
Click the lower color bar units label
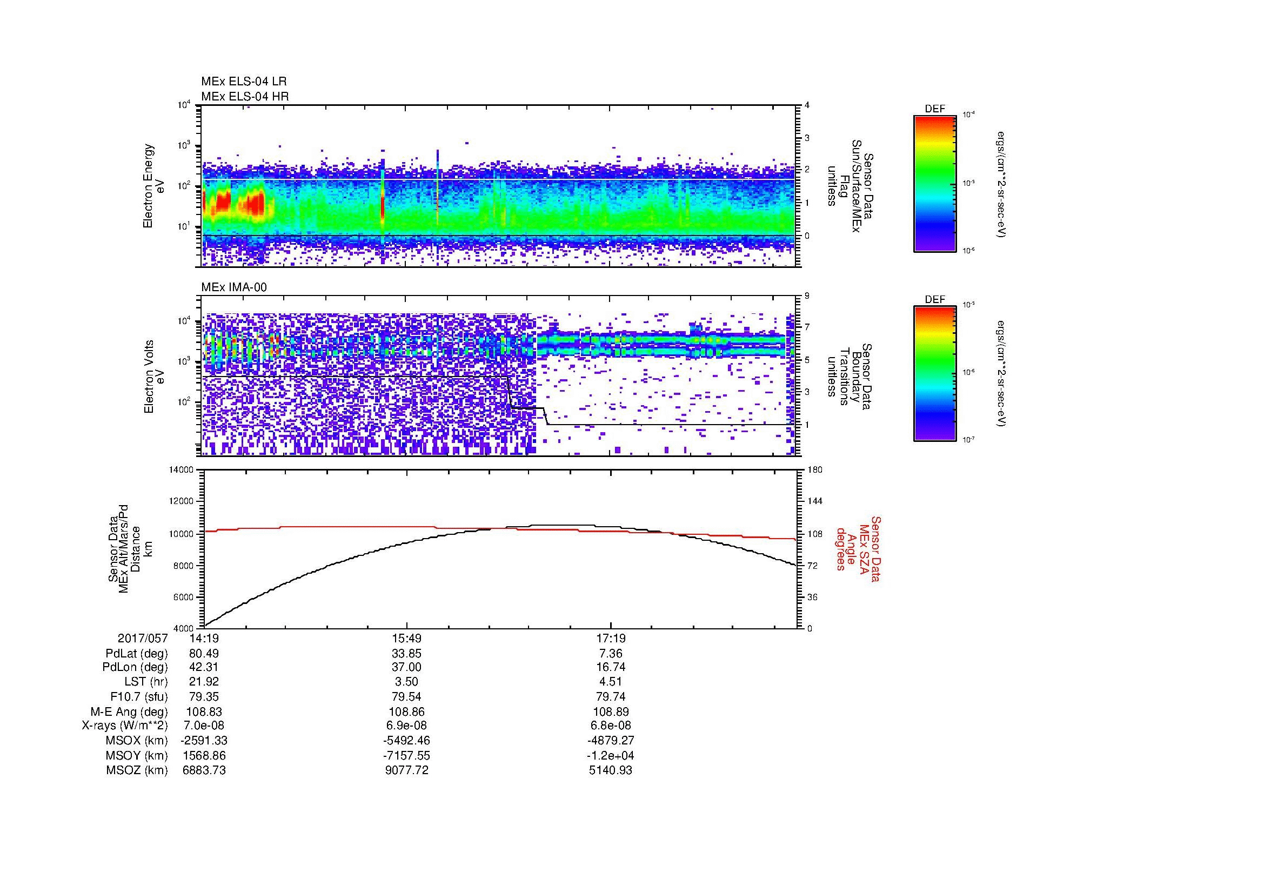[1001, 374]
